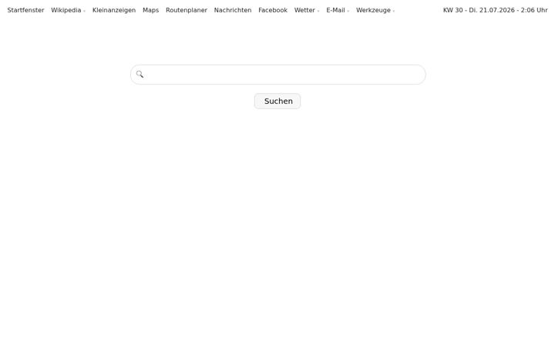This screenshot has width=555, height=346.
Task: Click the Suchen button
Action: point(277,101)
